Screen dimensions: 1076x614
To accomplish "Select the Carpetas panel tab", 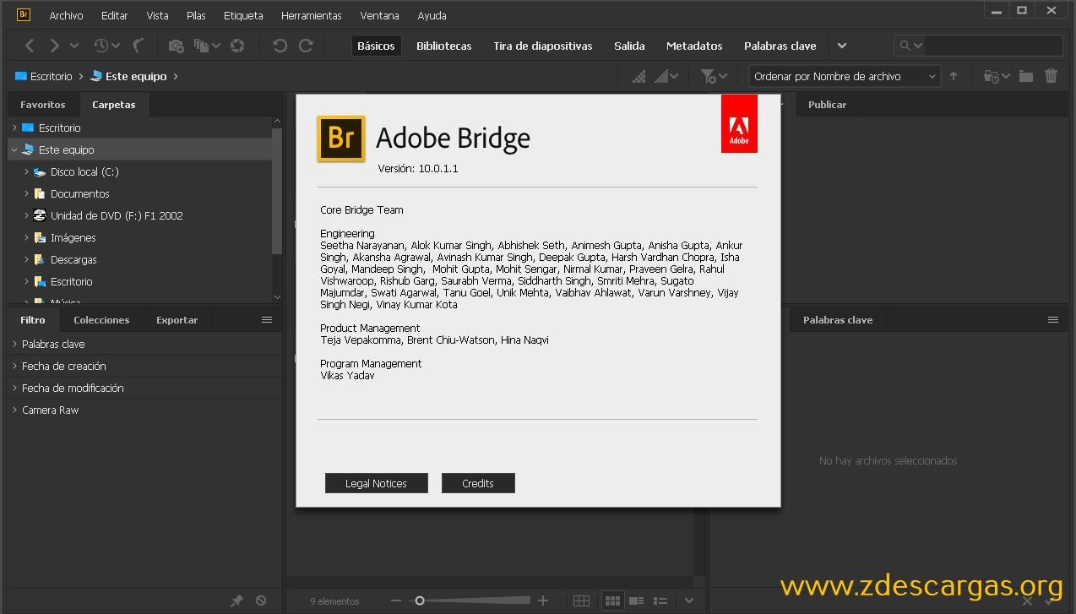I will coord(113,105).
